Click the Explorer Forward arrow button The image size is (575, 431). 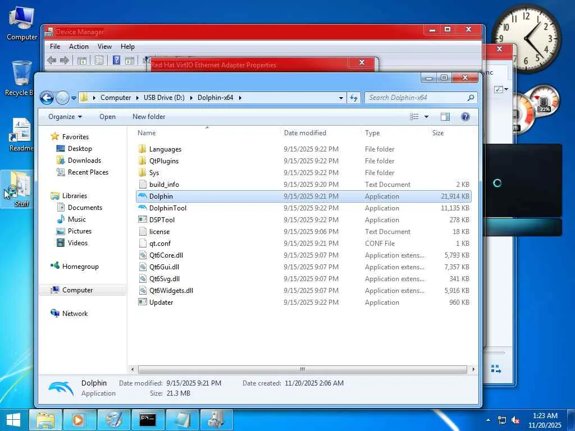(63, 98)
